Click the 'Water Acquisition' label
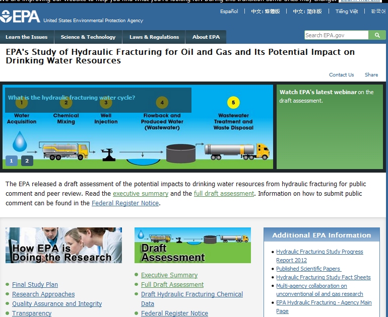Image resolution: width=388 pixels, height=317 pixels. coord(22,119)
